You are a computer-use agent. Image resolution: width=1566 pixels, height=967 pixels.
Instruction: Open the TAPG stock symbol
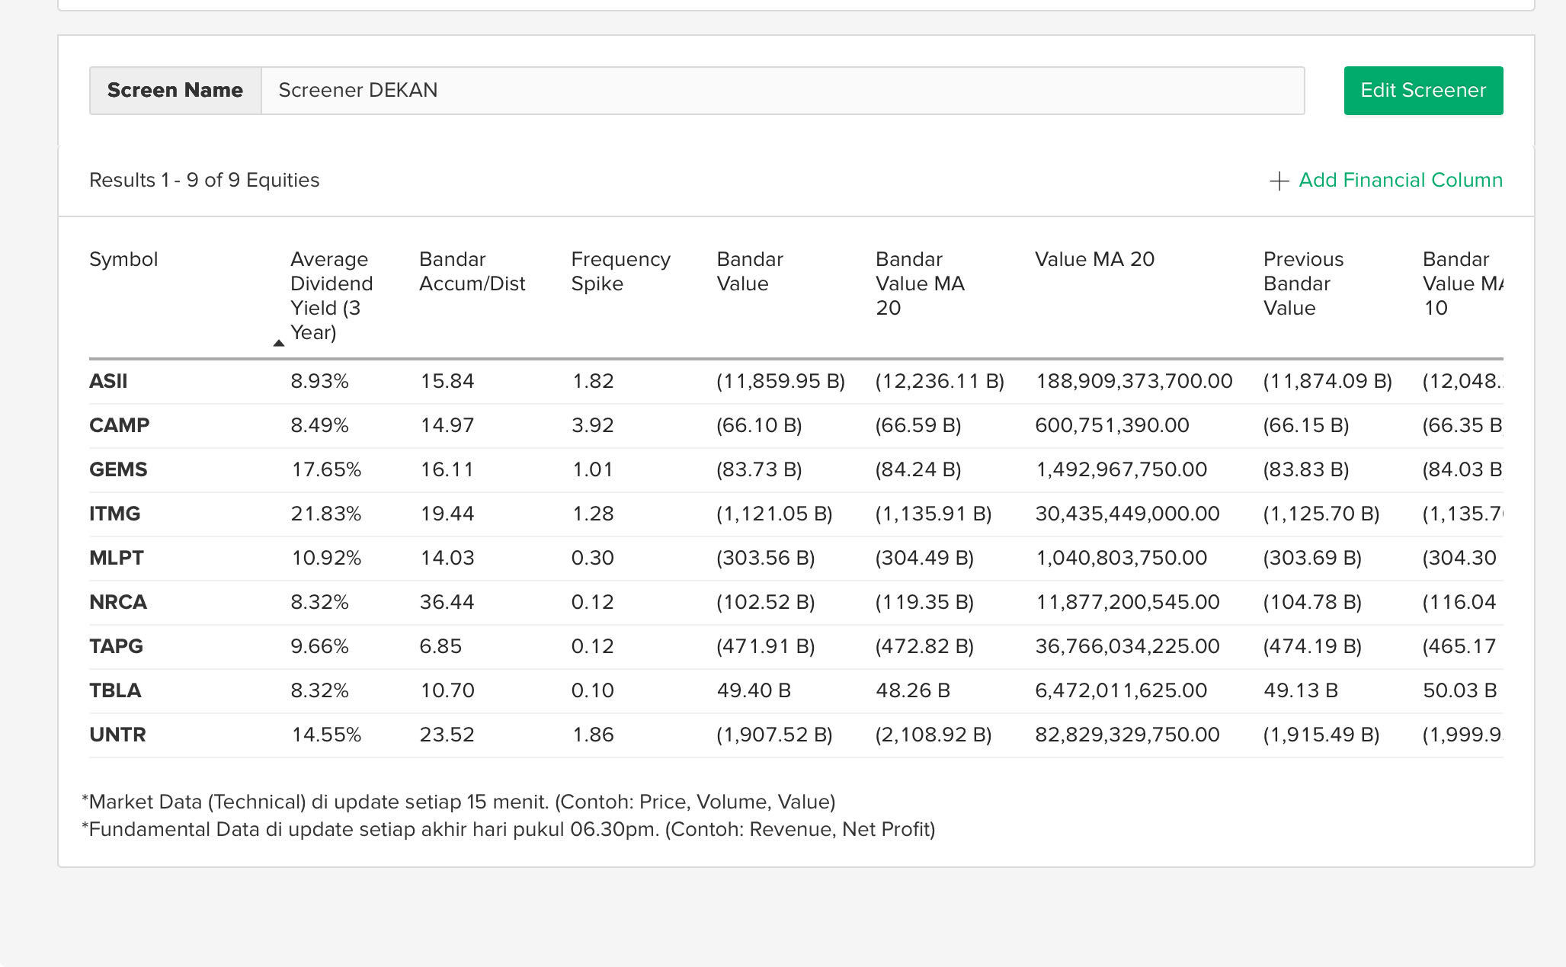pos(116,646)
